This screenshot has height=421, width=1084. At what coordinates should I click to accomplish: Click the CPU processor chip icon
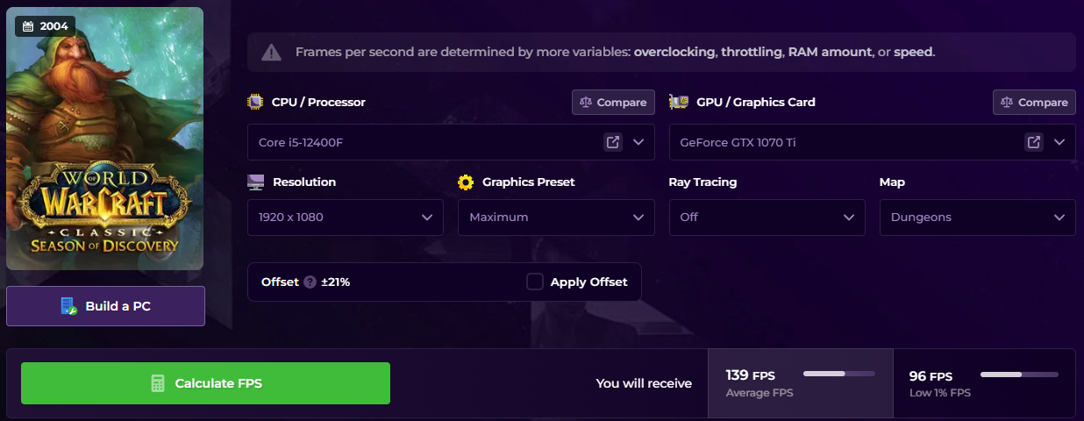255,102
